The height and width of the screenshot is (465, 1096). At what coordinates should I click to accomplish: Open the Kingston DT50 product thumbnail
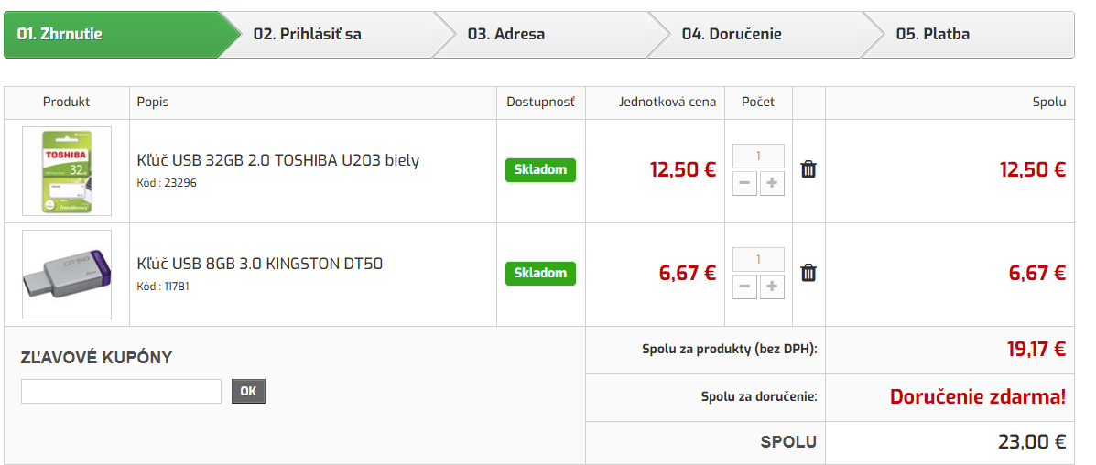[67, 274]
